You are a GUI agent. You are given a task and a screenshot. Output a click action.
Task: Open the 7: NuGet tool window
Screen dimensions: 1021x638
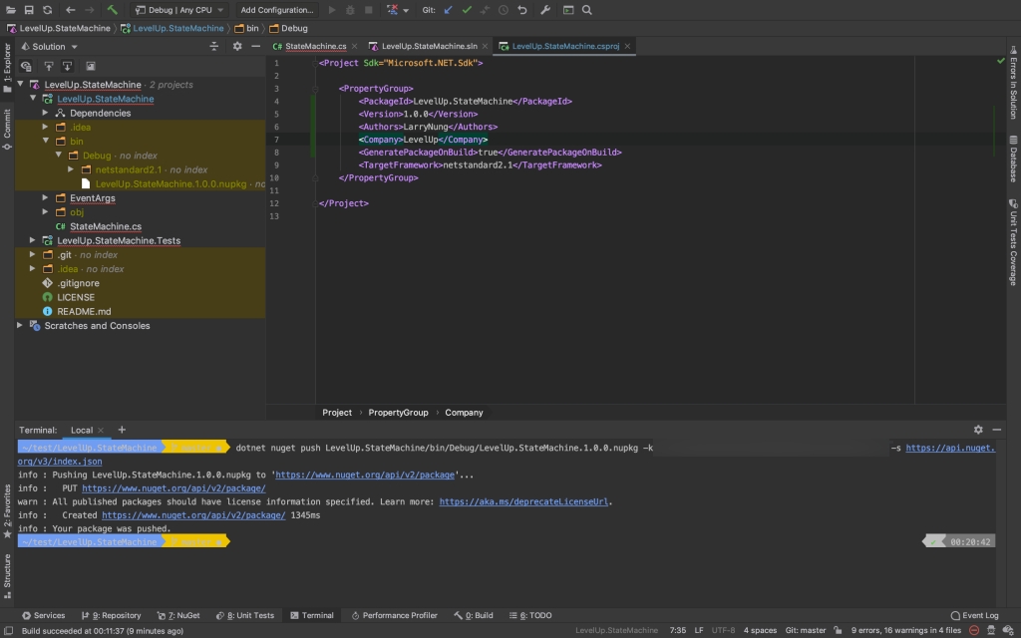(x=177, y=615)
